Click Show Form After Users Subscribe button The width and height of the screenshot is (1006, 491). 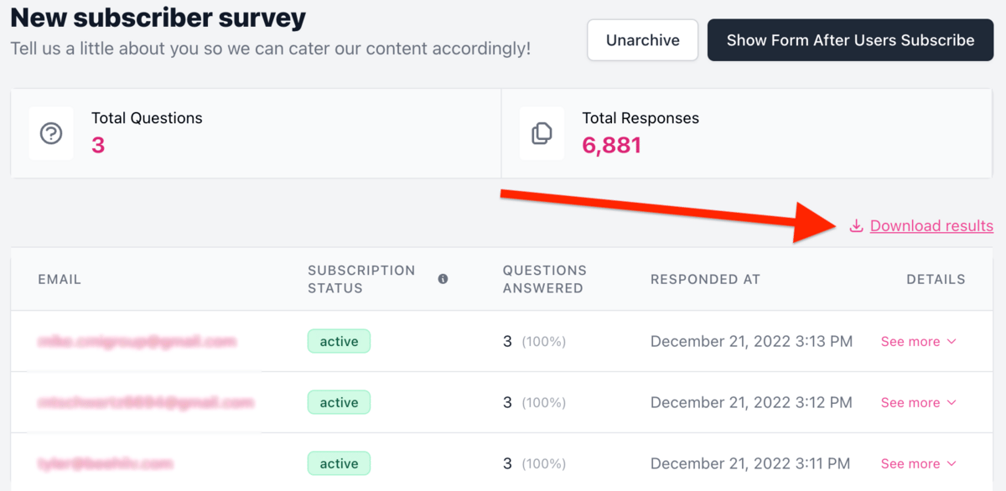coord(850,40)
